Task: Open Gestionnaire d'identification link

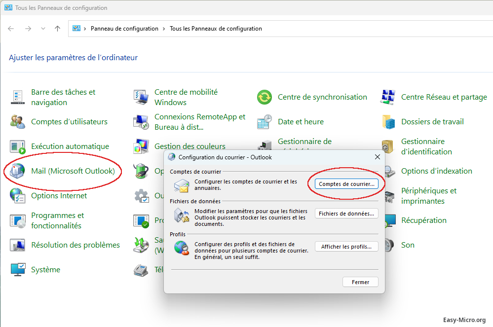Action: (426, 146)
